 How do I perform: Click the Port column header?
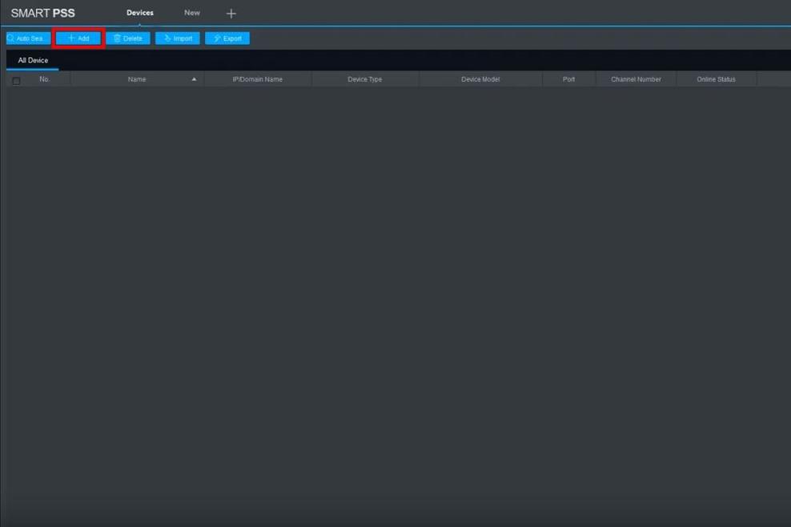[568, 79]
